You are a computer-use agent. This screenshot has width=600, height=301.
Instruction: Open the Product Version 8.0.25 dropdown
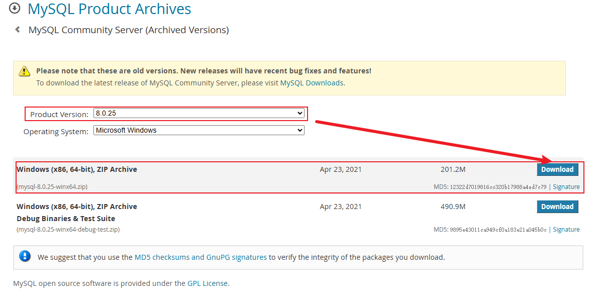pyautogui.click(x=198, y=113)
